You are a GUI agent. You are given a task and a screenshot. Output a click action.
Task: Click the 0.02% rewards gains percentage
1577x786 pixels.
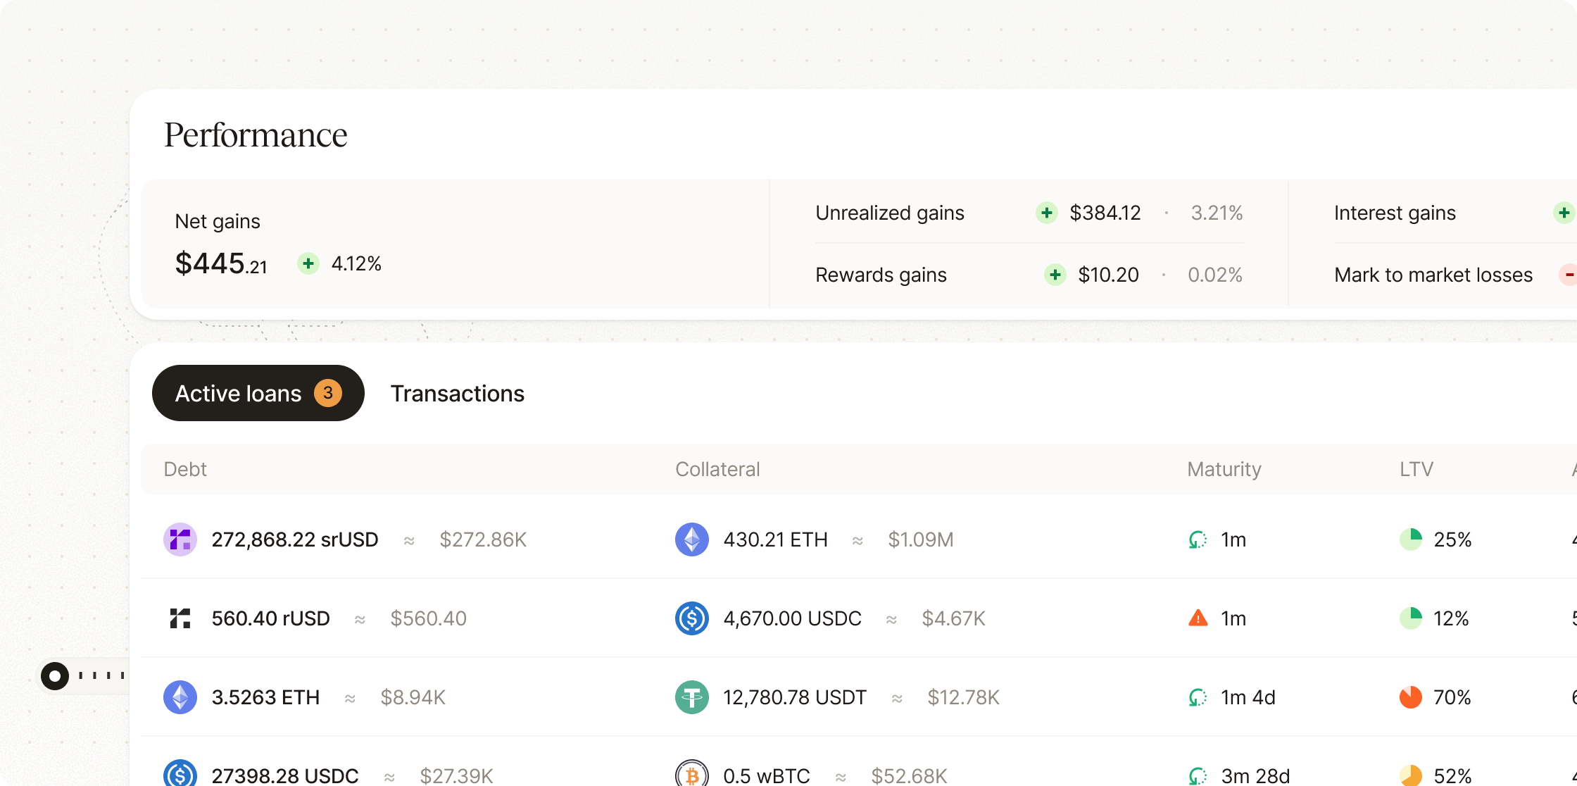click(1215, 275)
